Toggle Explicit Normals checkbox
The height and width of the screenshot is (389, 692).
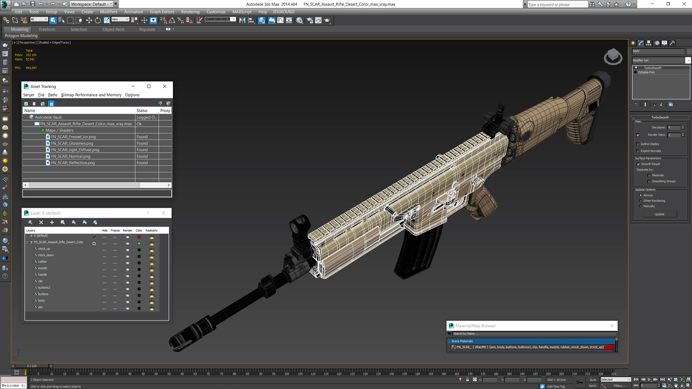pyautogui.click(x=638, y=151)
